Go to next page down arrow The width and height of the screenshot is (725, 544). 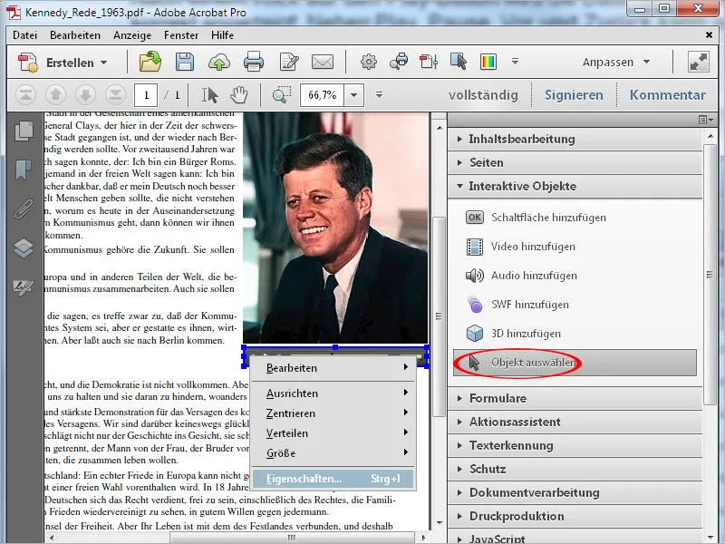tap(85, 95)
